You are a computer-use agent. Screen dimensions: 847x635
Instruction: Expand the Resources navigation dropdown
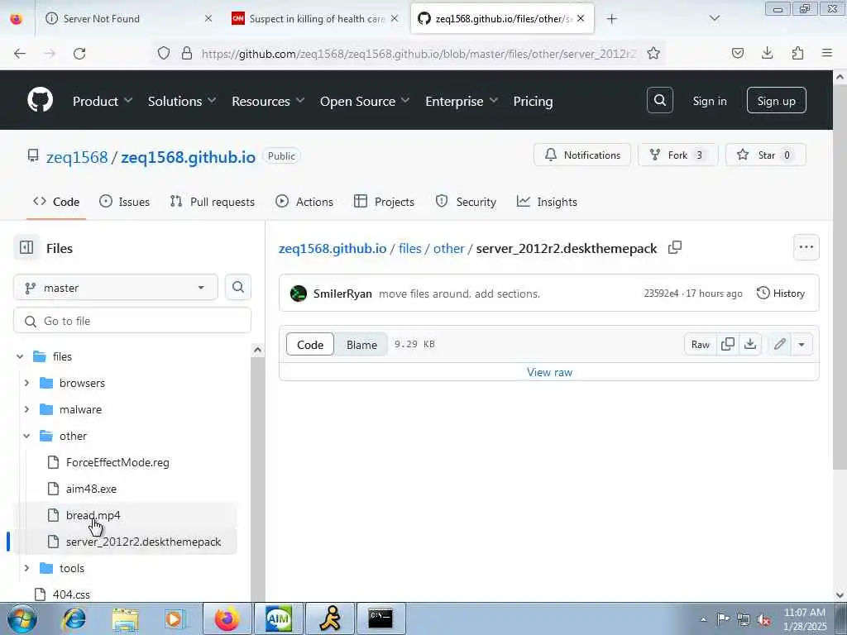pos(268,101)
